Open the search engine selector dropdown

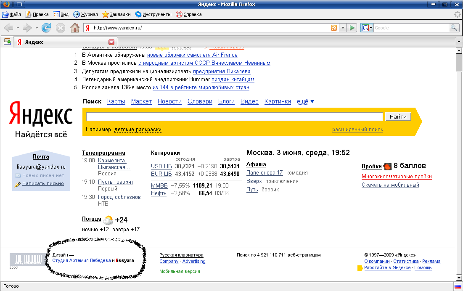[367, 28]
